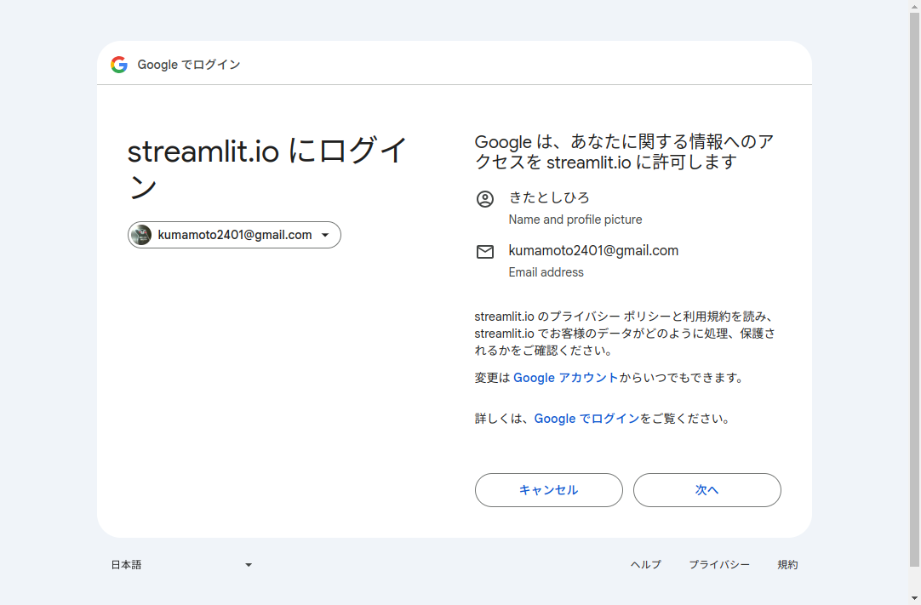
Task: Click the vertical page scrollbar
Action: (914, 289)
